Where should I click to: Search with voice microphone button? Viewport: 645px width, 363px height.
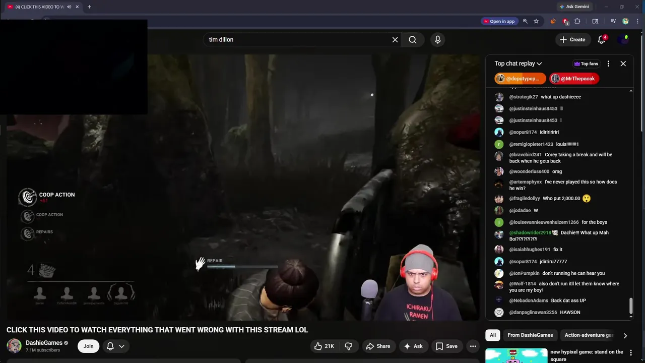(437, 39)
